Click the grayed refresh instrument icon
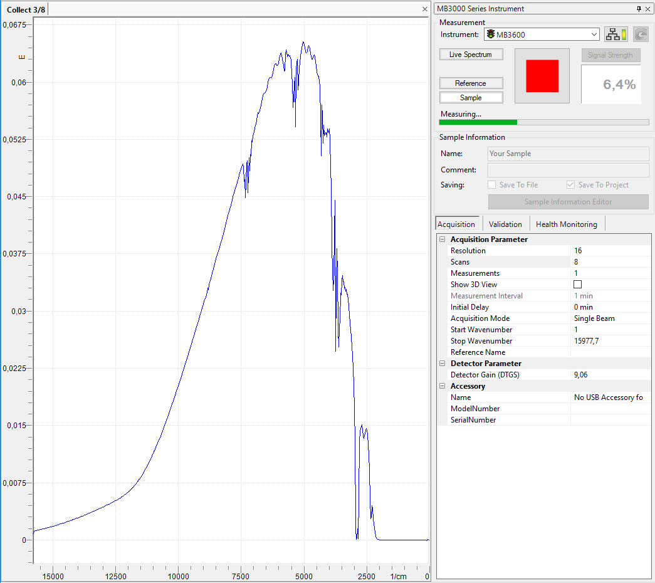Screen dimensions: 655x583 pos(641,34)
